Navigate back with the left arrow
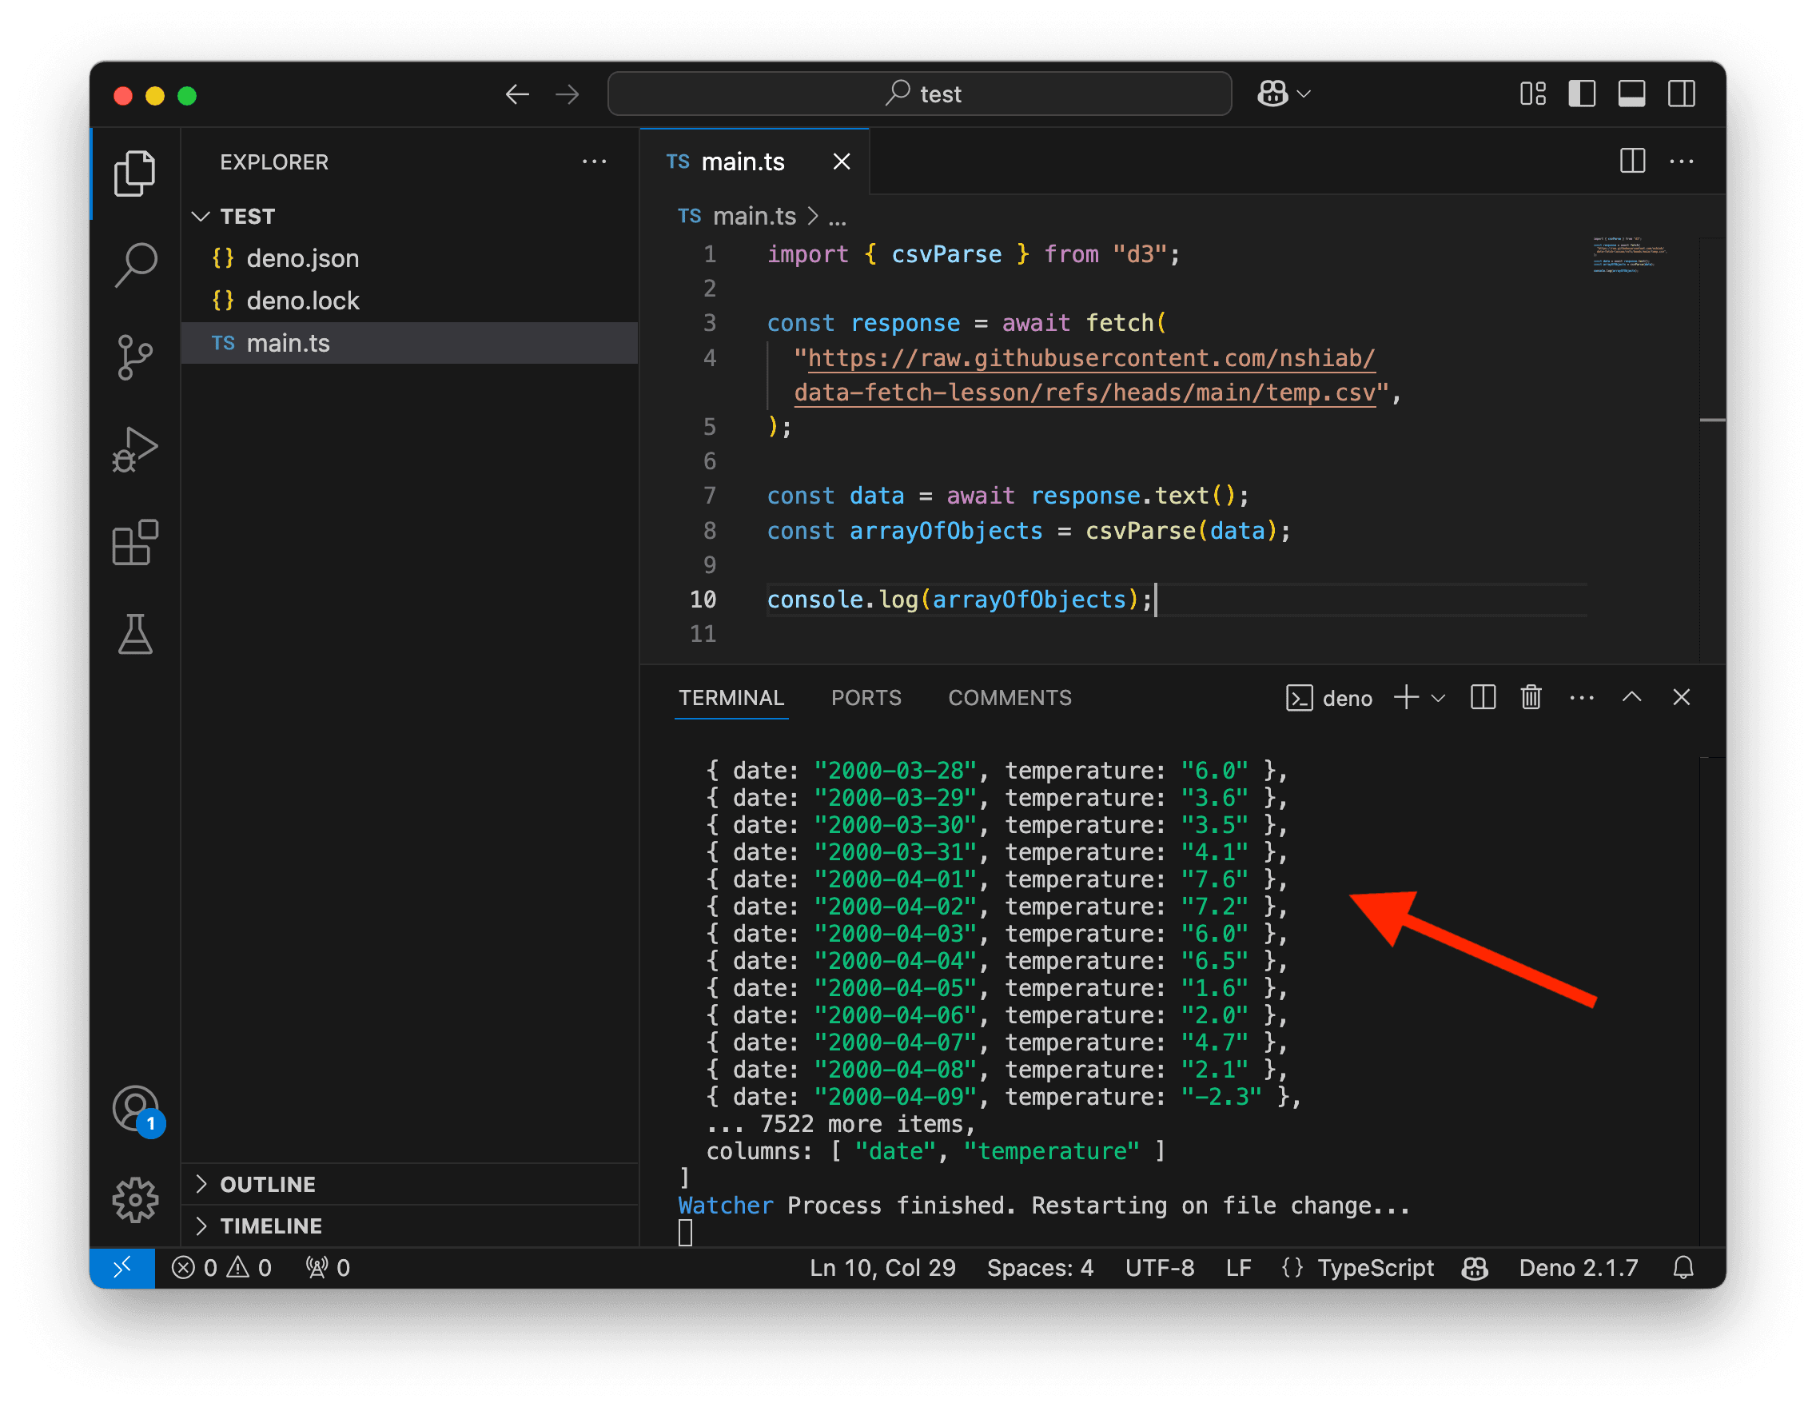 (x=517, y=94)
